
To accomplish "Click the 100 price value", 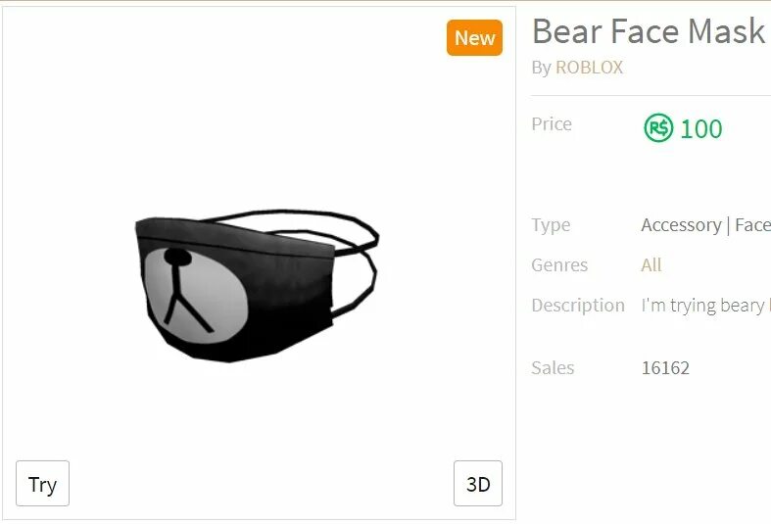I will coord(701,128).
